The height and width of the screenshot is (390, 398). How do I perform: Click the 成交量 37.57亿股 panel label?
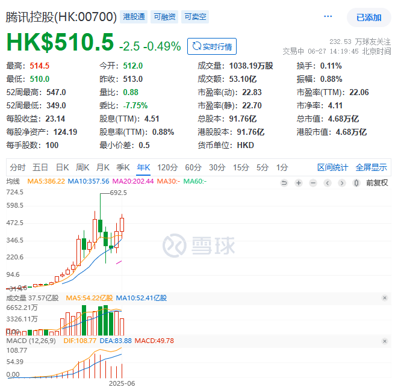33,298
